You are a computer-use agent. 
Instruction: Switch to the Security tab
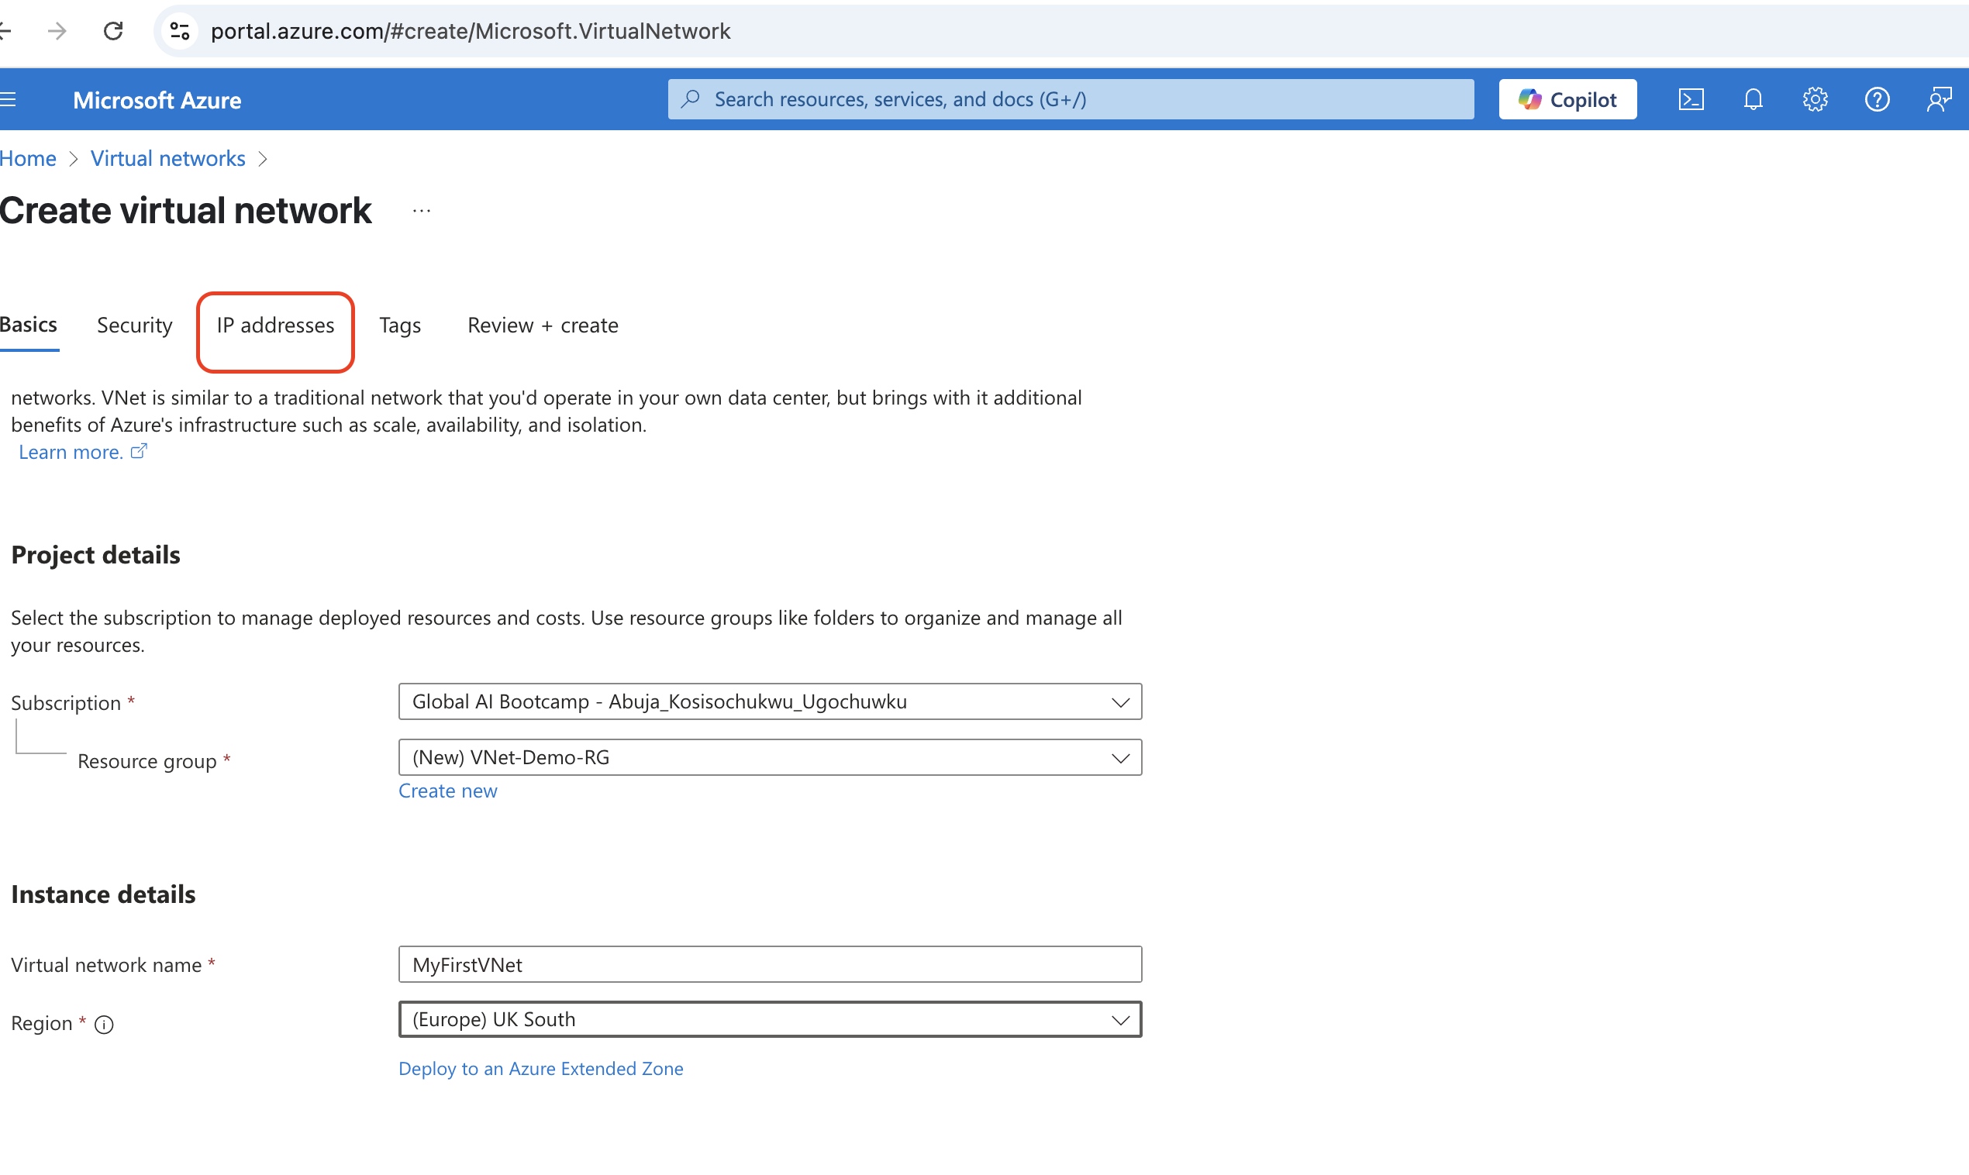135,325
